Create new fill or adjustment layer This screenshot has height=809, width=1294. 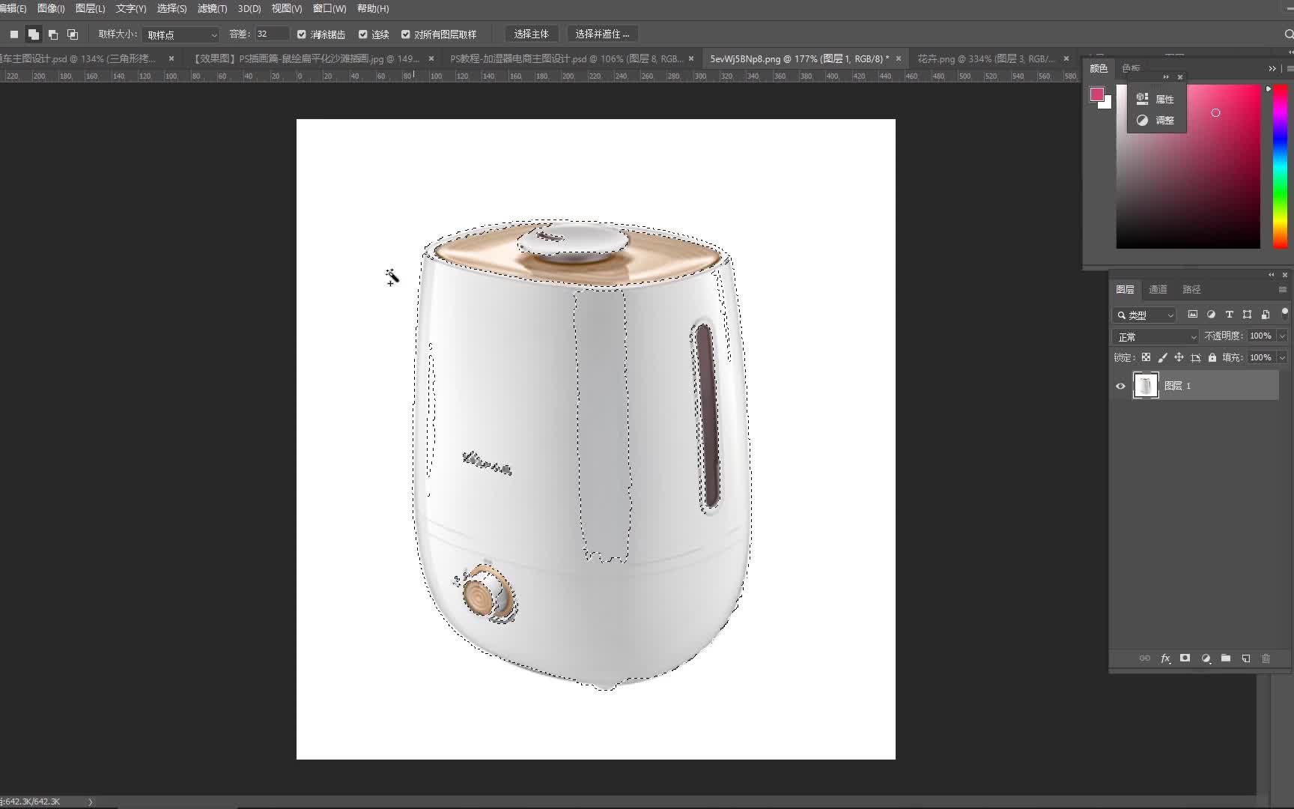(x=1206, y=658)
